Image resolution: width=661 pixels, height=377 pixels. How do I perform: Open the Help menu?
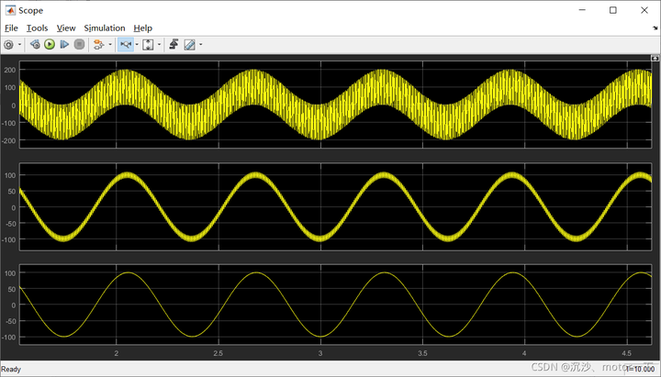pos(143,28)
